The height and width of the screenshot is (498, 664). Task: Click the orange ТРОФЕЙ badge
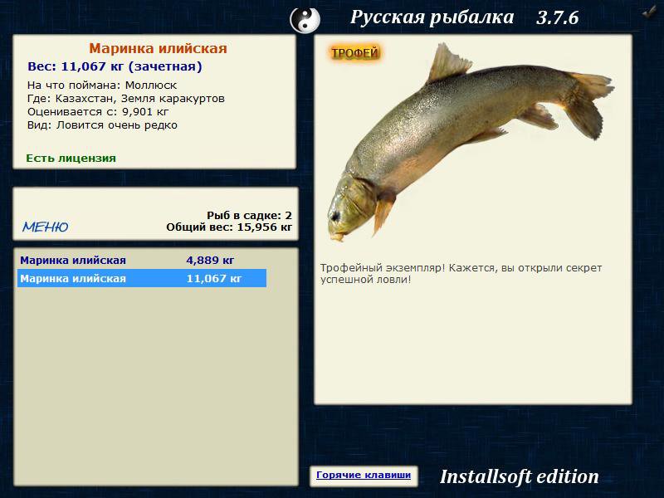click(354, 53)
